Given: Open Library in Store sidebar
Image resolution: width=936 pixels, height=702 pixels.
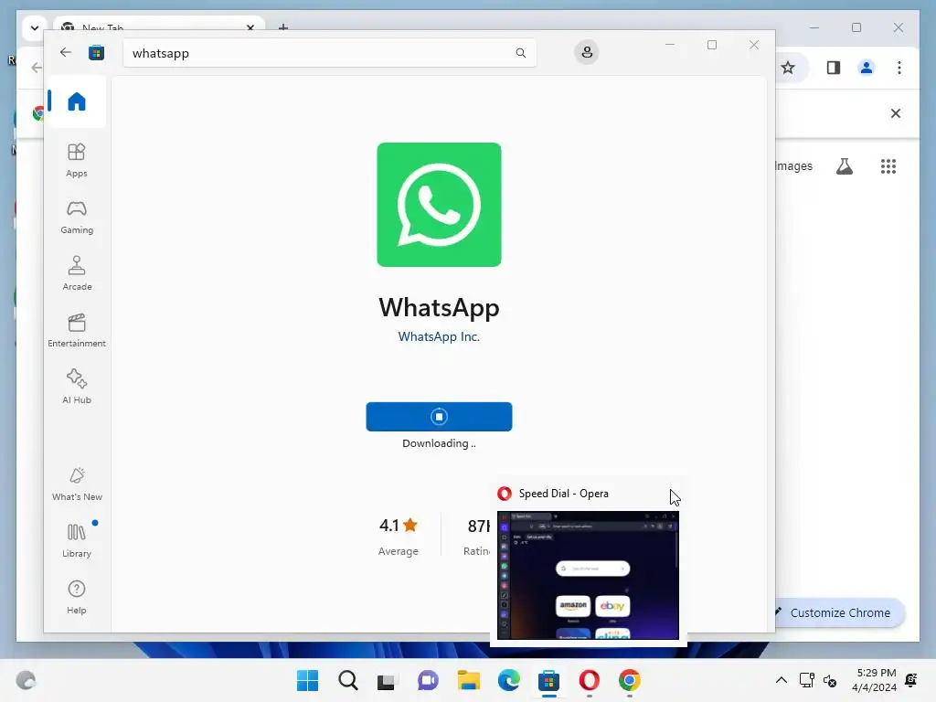Looking at the screenshot, I should pyautogui.click(x=77, y=541).
